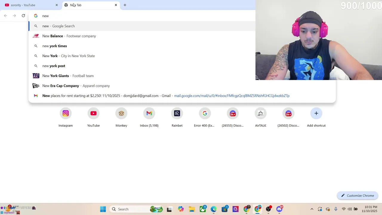Select the New Tab browser tab
Image resolution: width=382 pixels, height=215 pixels.
point(91,5)
